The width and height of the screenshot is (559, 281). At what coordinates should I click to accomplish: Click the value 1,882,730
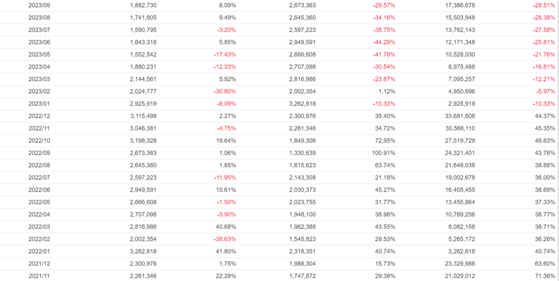(144, 5)
